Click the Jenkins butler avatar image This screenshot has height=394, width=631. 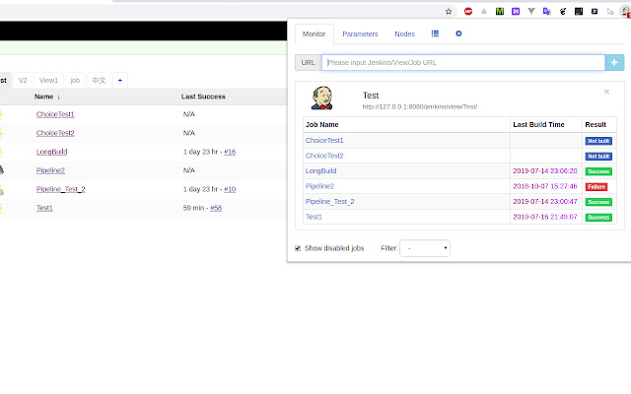pyautogui.click(x=322, y=98)
